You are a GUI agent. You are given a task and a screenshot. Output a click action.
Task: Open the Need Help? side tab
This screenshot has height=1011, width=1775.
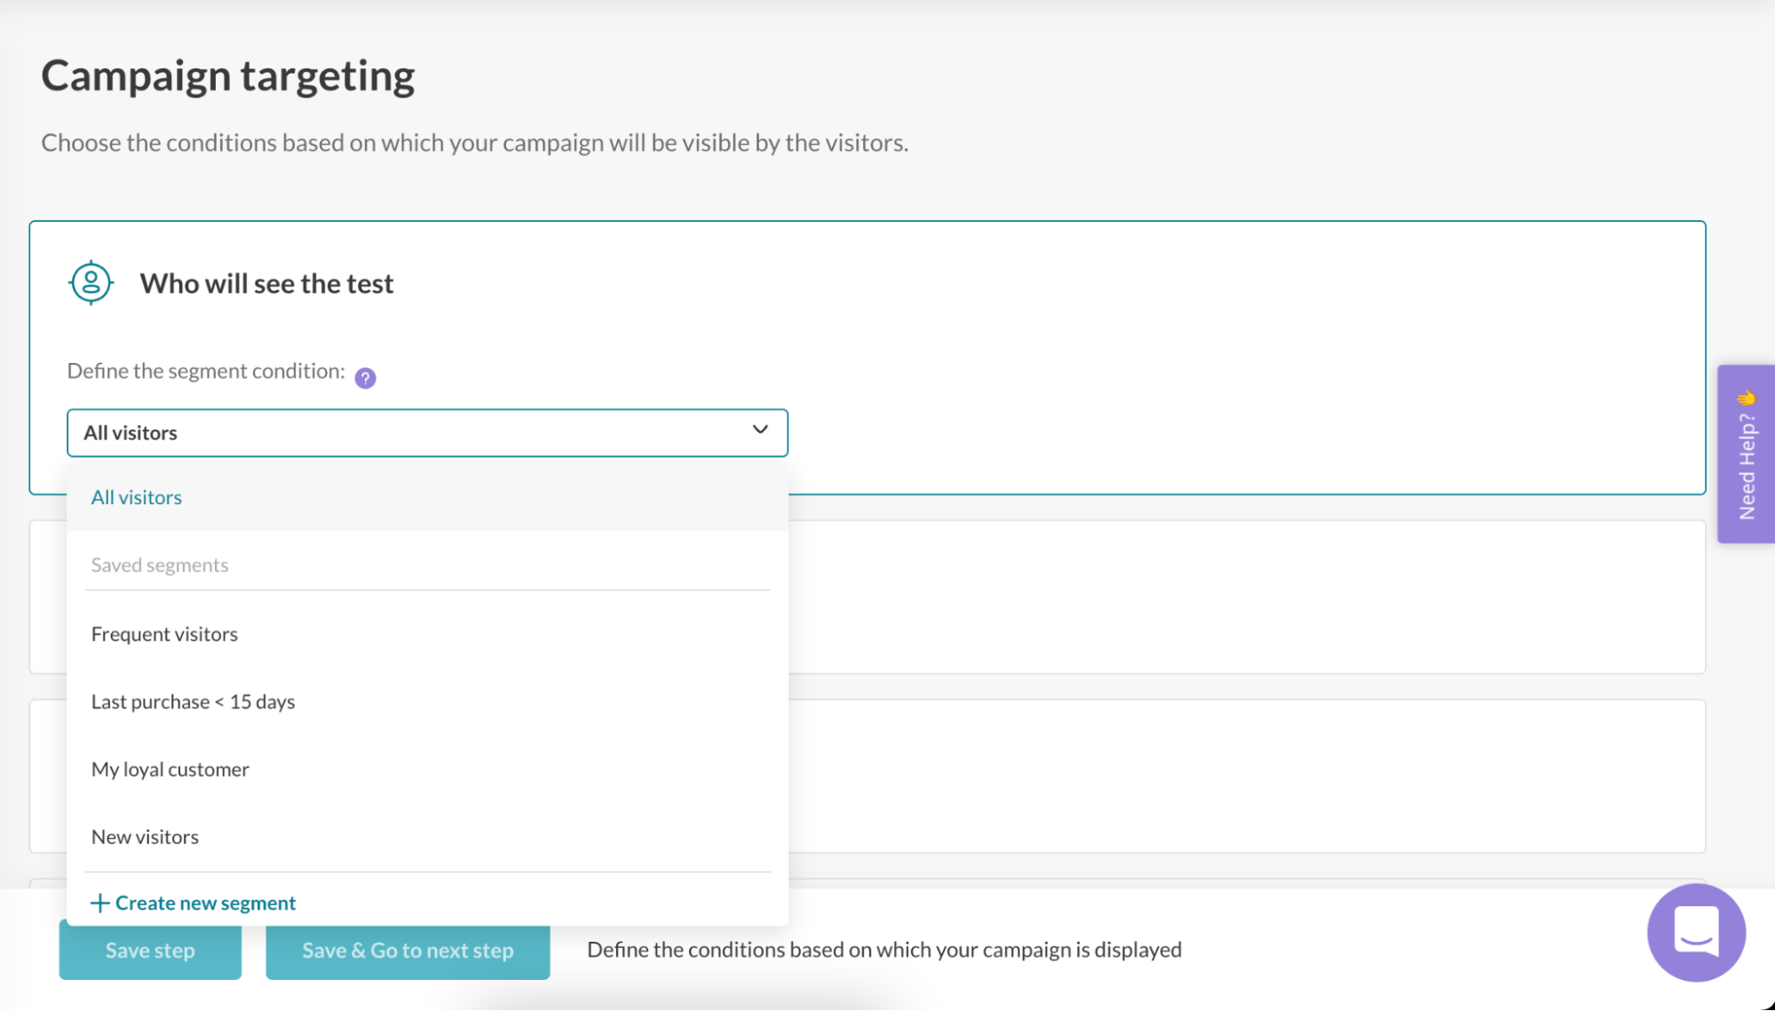(x=1746, y=454)
